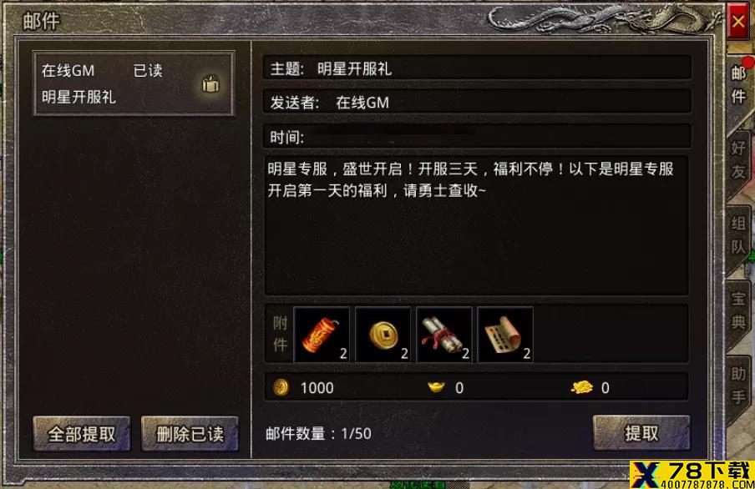
Task: Open the 宝典 side tab
Action: (738, 310)
